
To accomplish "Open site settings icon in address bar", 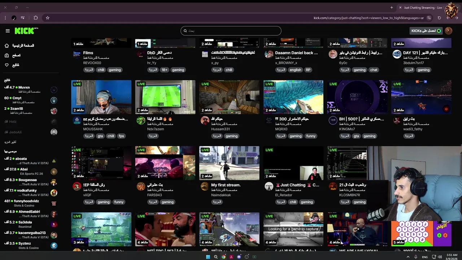I will pyautogui.click(x=429, y=18).
